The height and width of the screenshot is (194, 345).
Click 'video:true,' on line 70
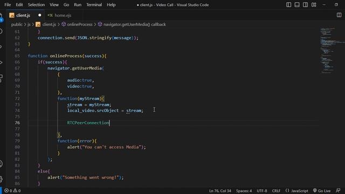pos(80,86)
